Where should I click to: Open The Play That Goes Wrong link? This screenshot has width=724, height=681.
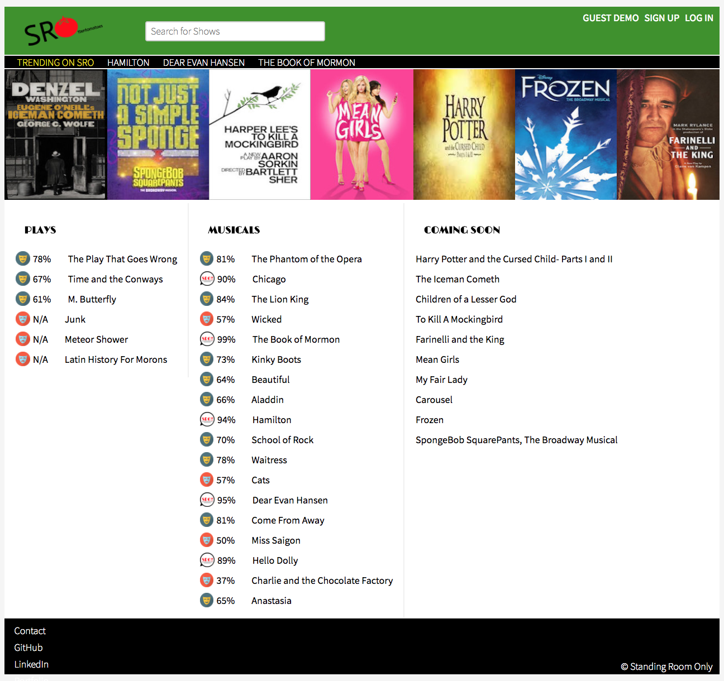[x=122, y=259]
